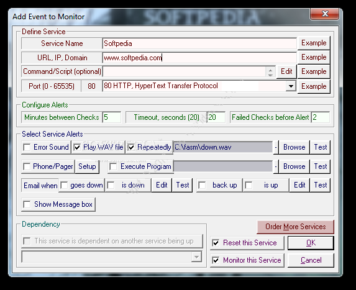This screenshot has width=356, height=290.
Task: Test the down email alert
Action: 182,185
